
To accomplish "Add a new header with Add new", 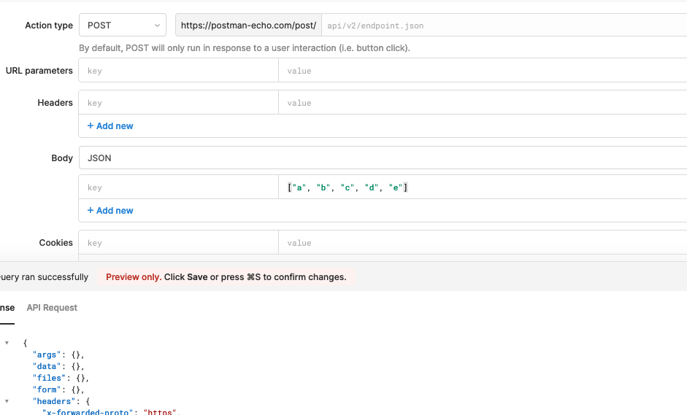I will coord(110,126).
